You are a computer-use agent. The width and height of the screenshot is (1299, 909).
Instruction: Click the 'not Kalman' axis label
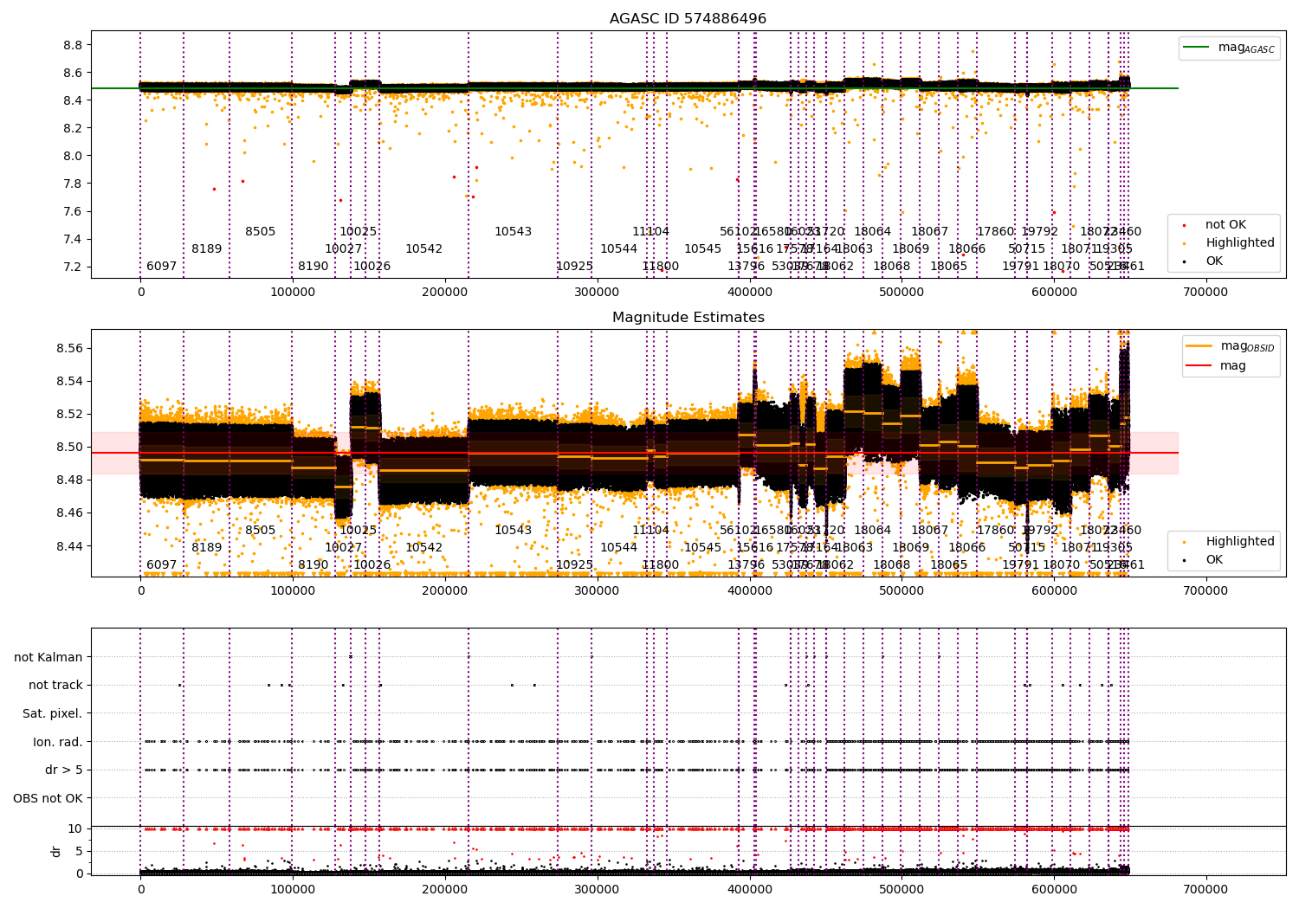[x=48, y=657]
